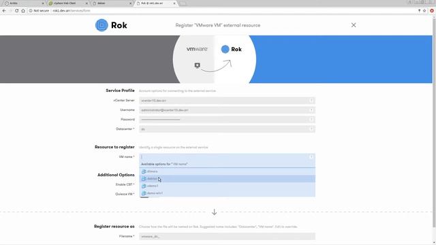Open the Password field help icon

point(311,120)
